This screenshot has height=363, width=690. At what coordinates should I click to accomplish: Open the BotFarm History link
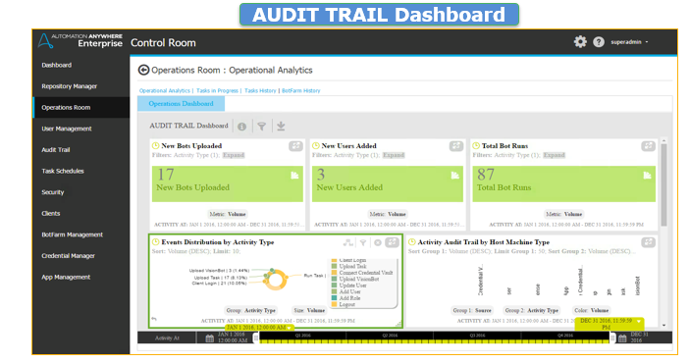pyautogui.click(x=301, y=90)
